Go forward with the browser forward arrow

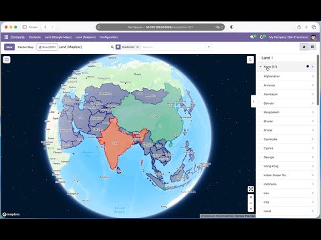point(52,27)
